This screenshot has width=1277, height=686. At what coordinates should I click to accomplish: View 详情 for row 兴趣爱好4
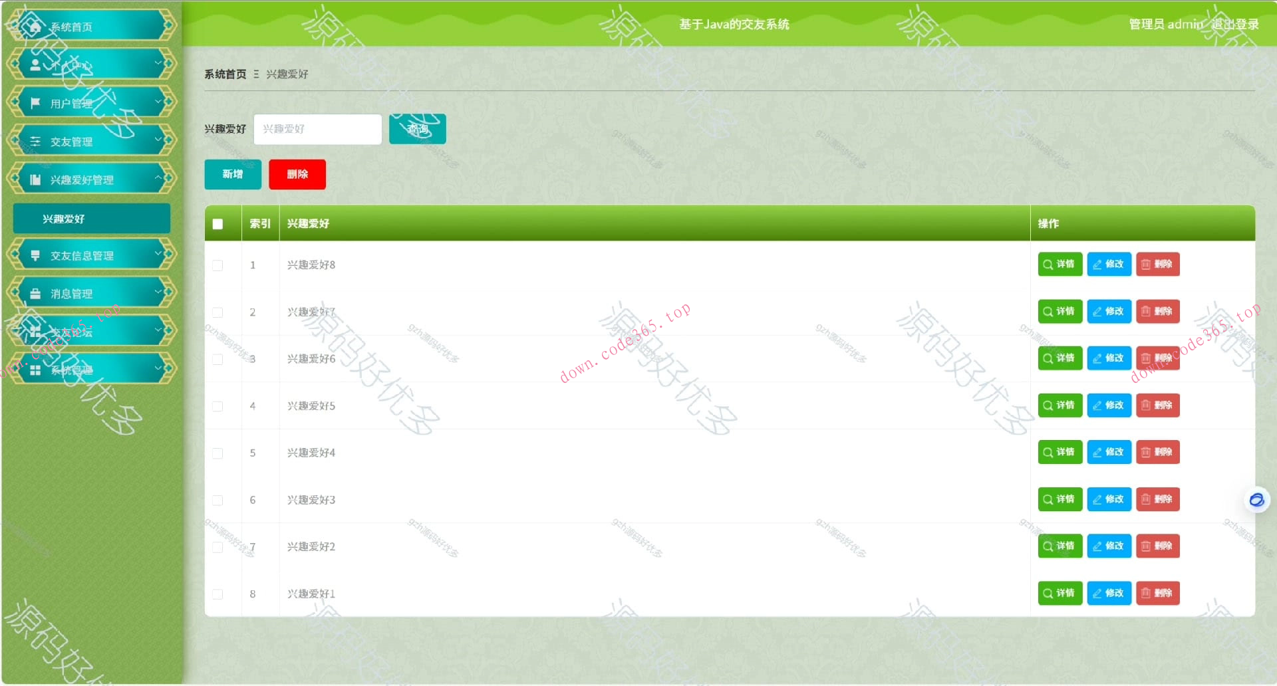[x=1060, y=452]
